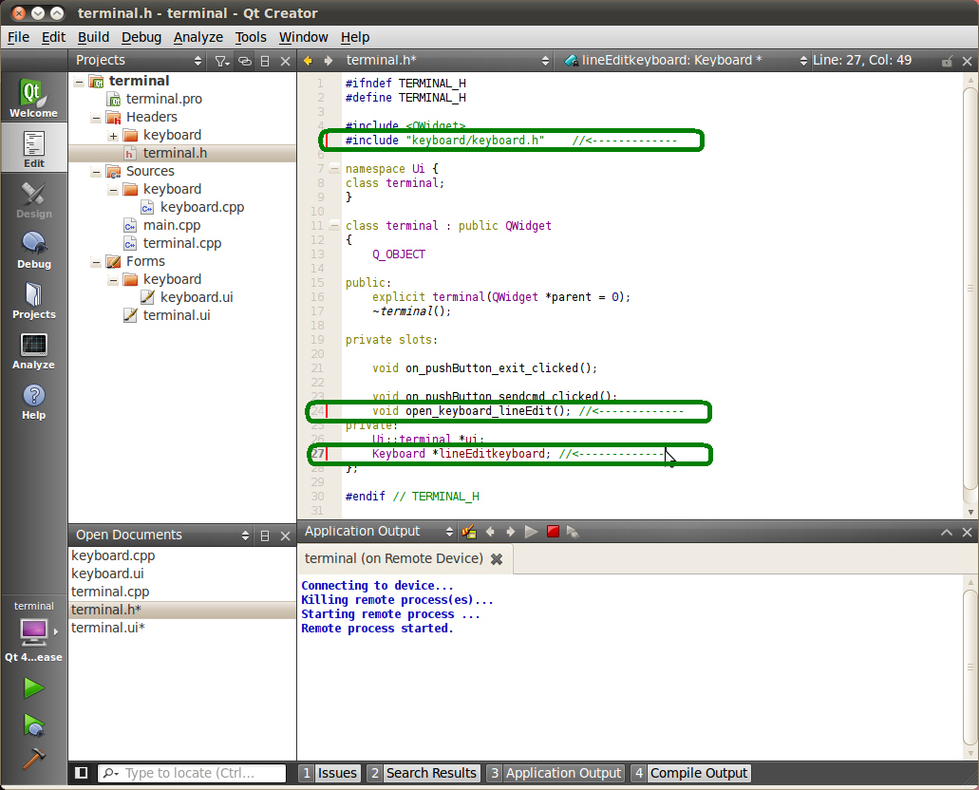Close the Open Documents pane

pyautogui.click(x=285, y=536)
